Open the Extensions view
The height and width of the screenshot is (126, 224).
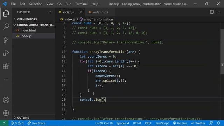click(6, 66)
